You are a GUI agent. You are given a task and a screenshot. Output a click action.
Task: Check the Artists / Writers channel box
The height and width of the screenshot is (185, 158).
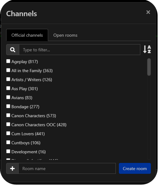[8, 79]
